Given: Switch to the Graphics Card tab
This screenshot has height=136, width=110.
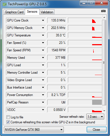Looking at the screenshot, I should tap(14, 12).
